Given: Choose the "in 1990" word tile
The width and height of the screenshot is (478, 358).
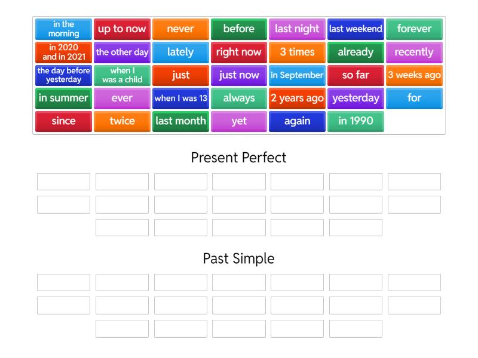Looking at the screenshot, I should tap(356, 121).
